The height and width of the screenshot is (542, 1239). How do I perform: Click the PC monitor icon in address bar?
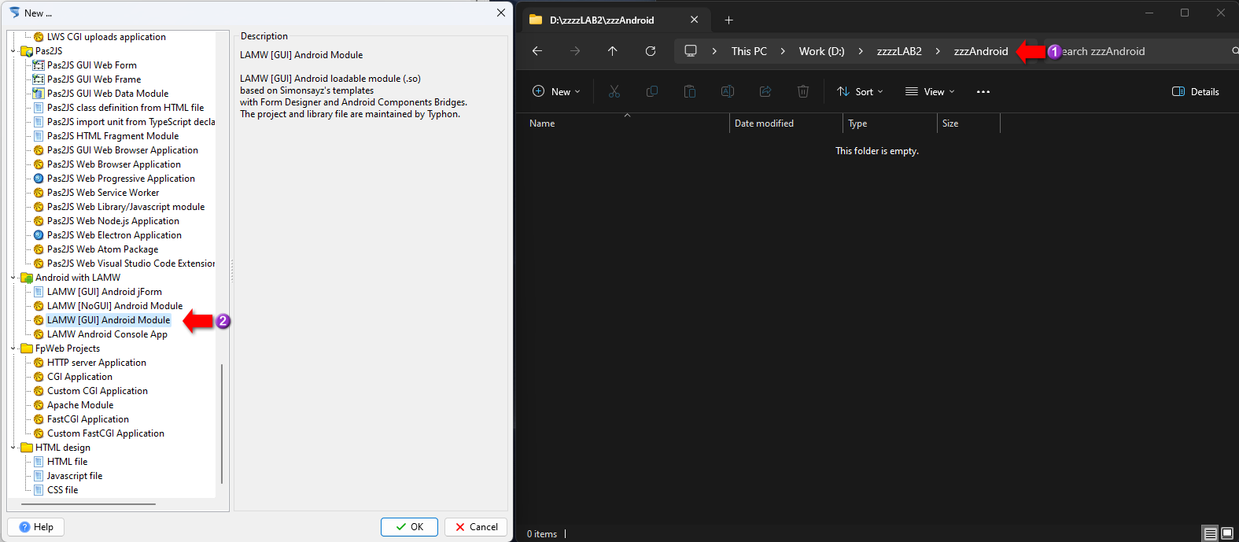coord(691,51)
